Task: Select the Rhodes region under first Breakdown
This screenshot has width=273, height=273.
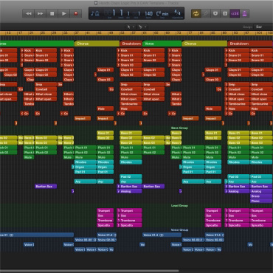Action: (x=131, y=162)
